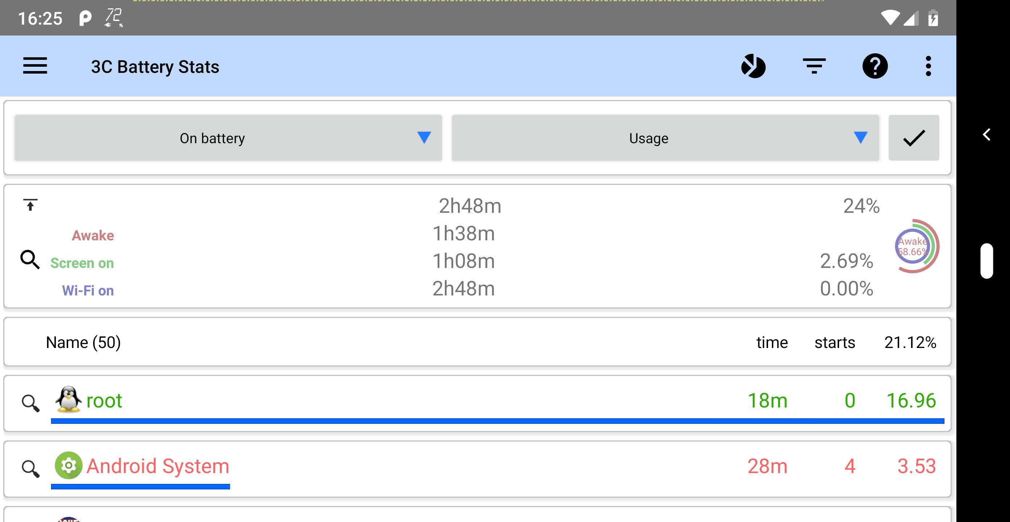Sort by the time column header
Screen dimensions: 1010x522
(772, 342)
